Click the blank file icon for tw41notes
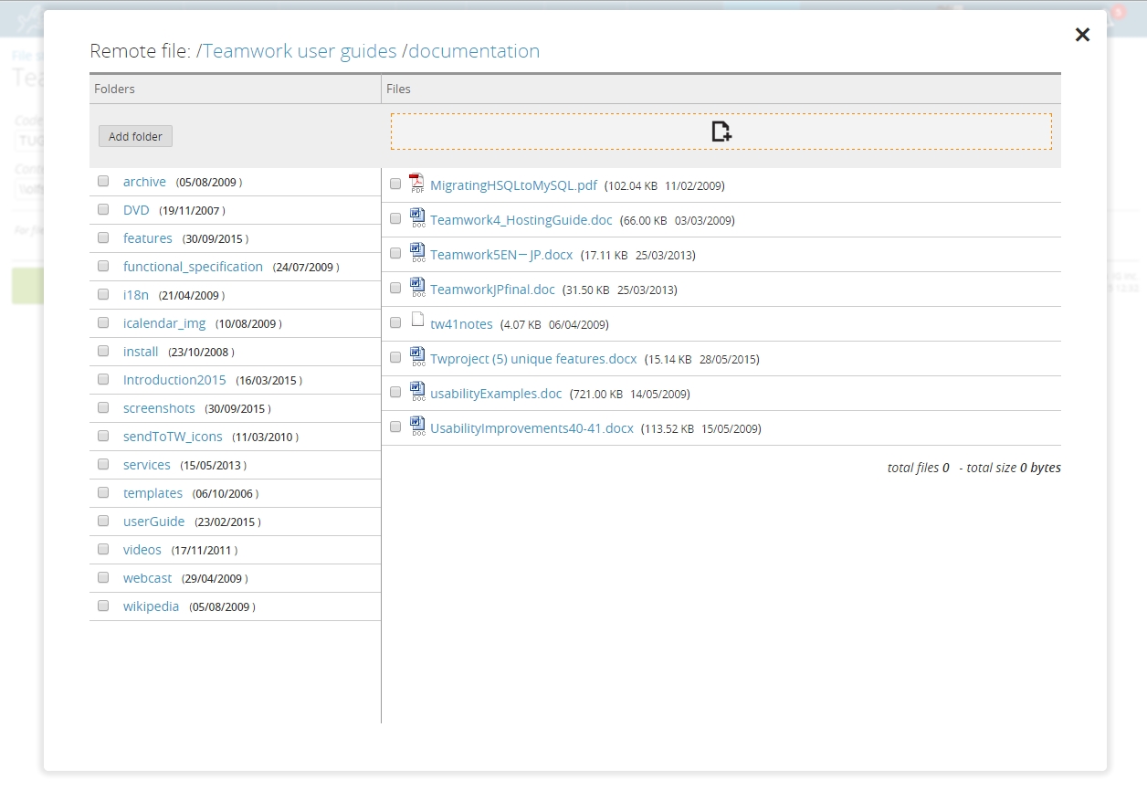Viewport: 1147px width, 801px height. click(417, 321)
